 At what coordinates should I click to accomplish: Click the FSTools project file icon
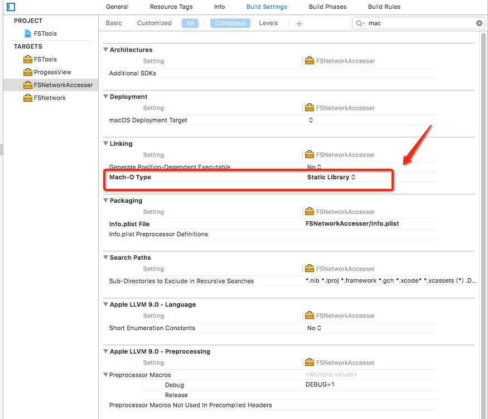coord(27,34)
